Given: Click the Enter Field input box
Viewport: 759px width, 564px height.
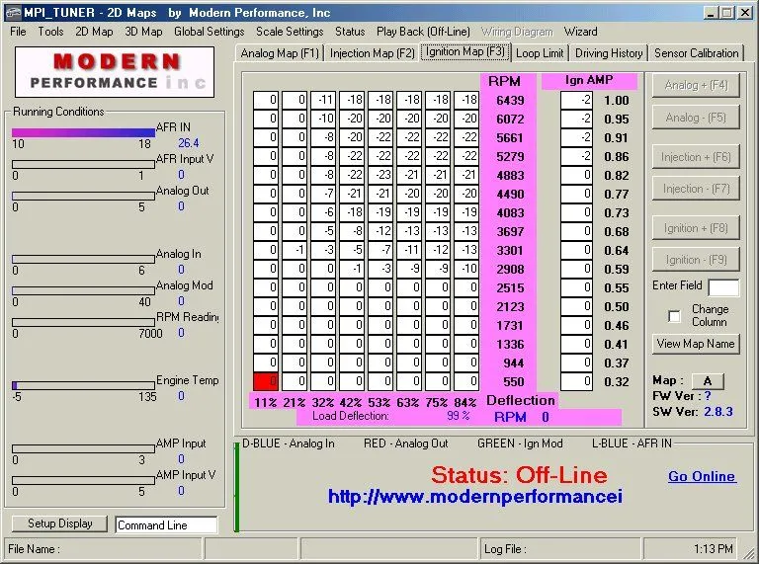Looking at the screenshot, I should click(722, 287).
